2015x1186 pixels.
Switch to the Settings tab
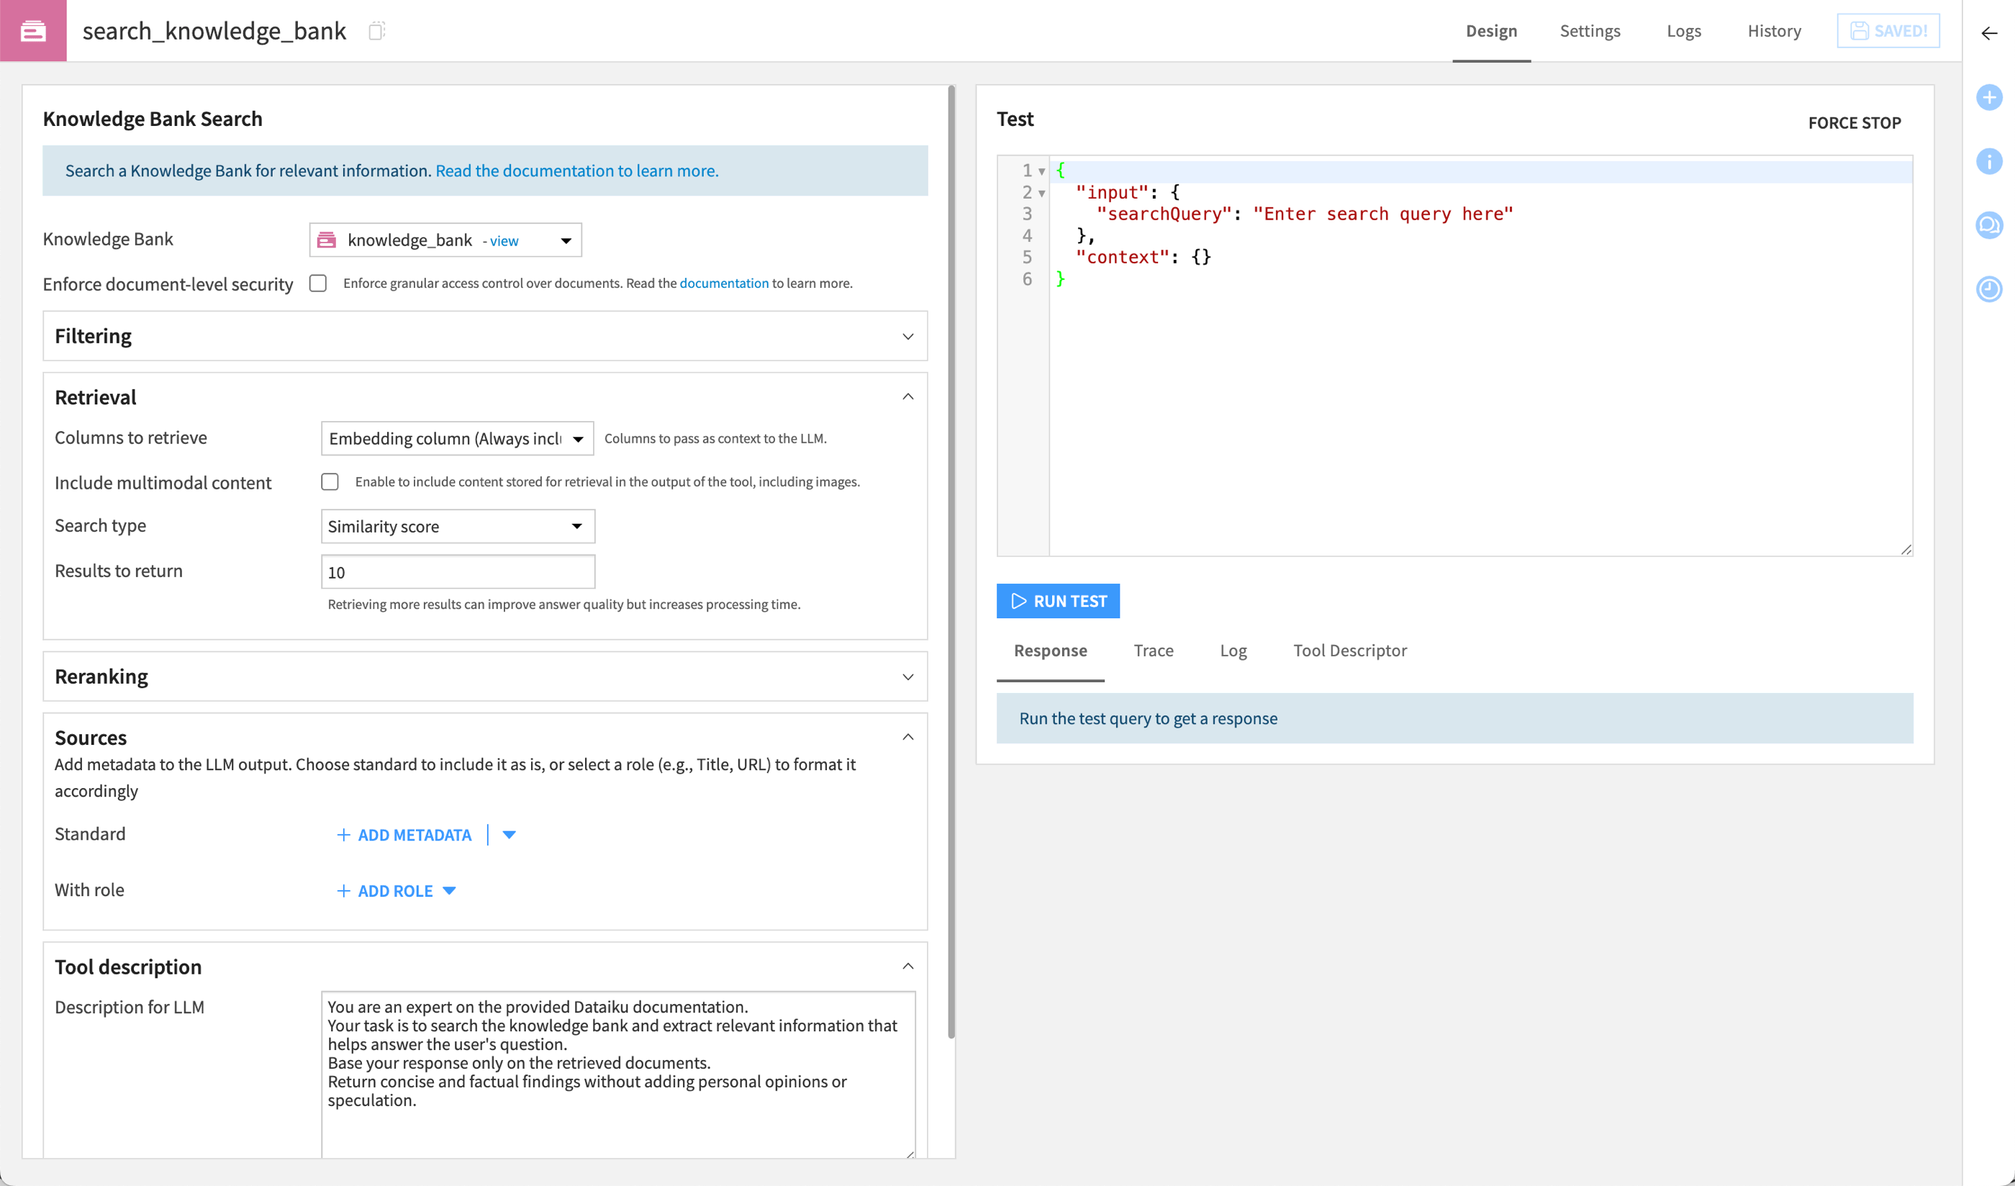[x=1590, y=30]
